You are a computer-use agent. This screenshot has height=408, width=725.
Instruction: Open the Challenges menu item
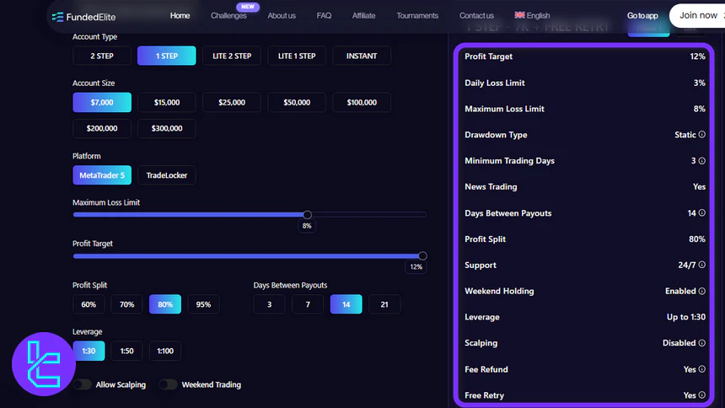pos(228,15)
